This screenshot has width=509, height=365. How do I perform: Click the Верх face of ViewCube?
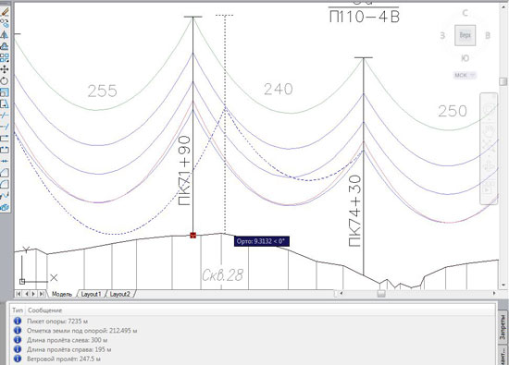pos(466,35)
